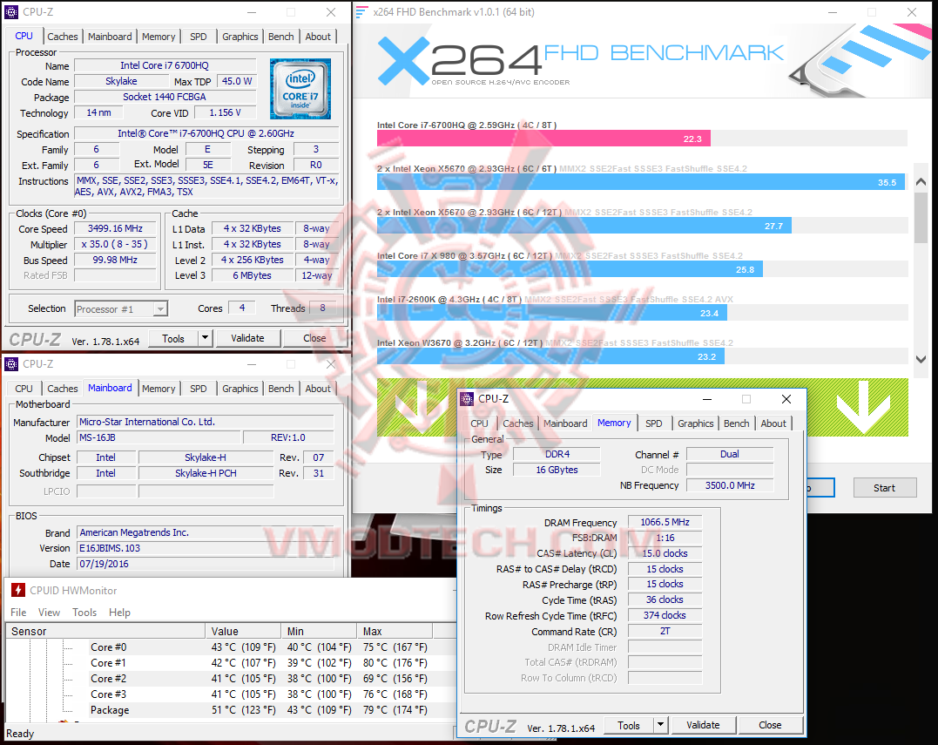The height and width of the screenshot is (745, 938).
Task: Select Graphics tab in Memory CPU-Z window
Action: [695, 423]
